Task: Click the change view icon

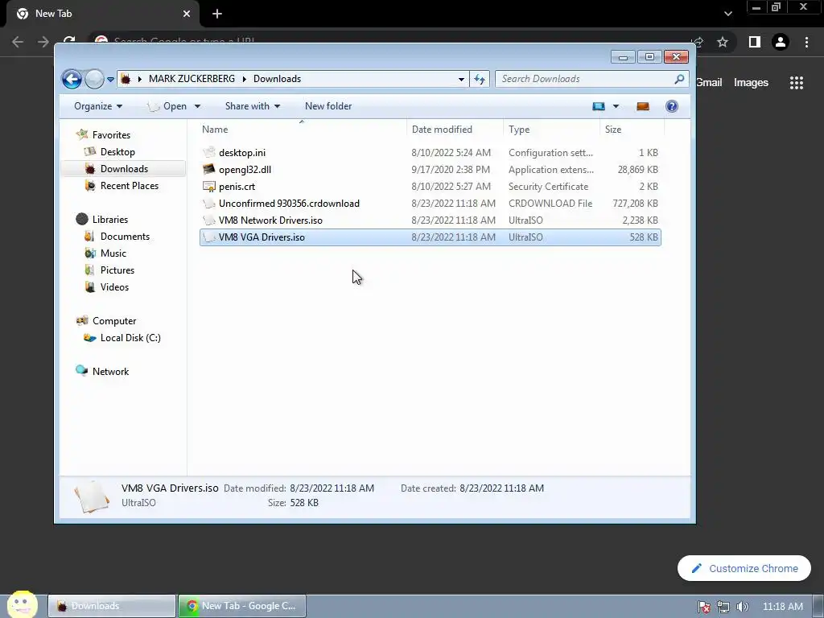Action: coord(599,106)
